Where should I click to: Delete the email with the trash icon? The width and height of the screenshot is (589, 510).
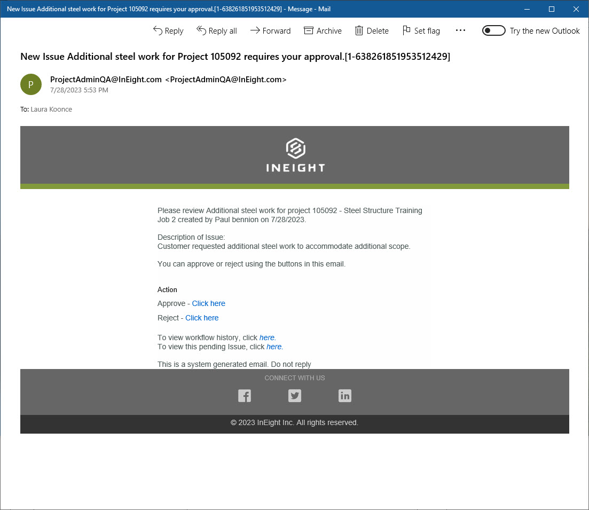[359, 30]
